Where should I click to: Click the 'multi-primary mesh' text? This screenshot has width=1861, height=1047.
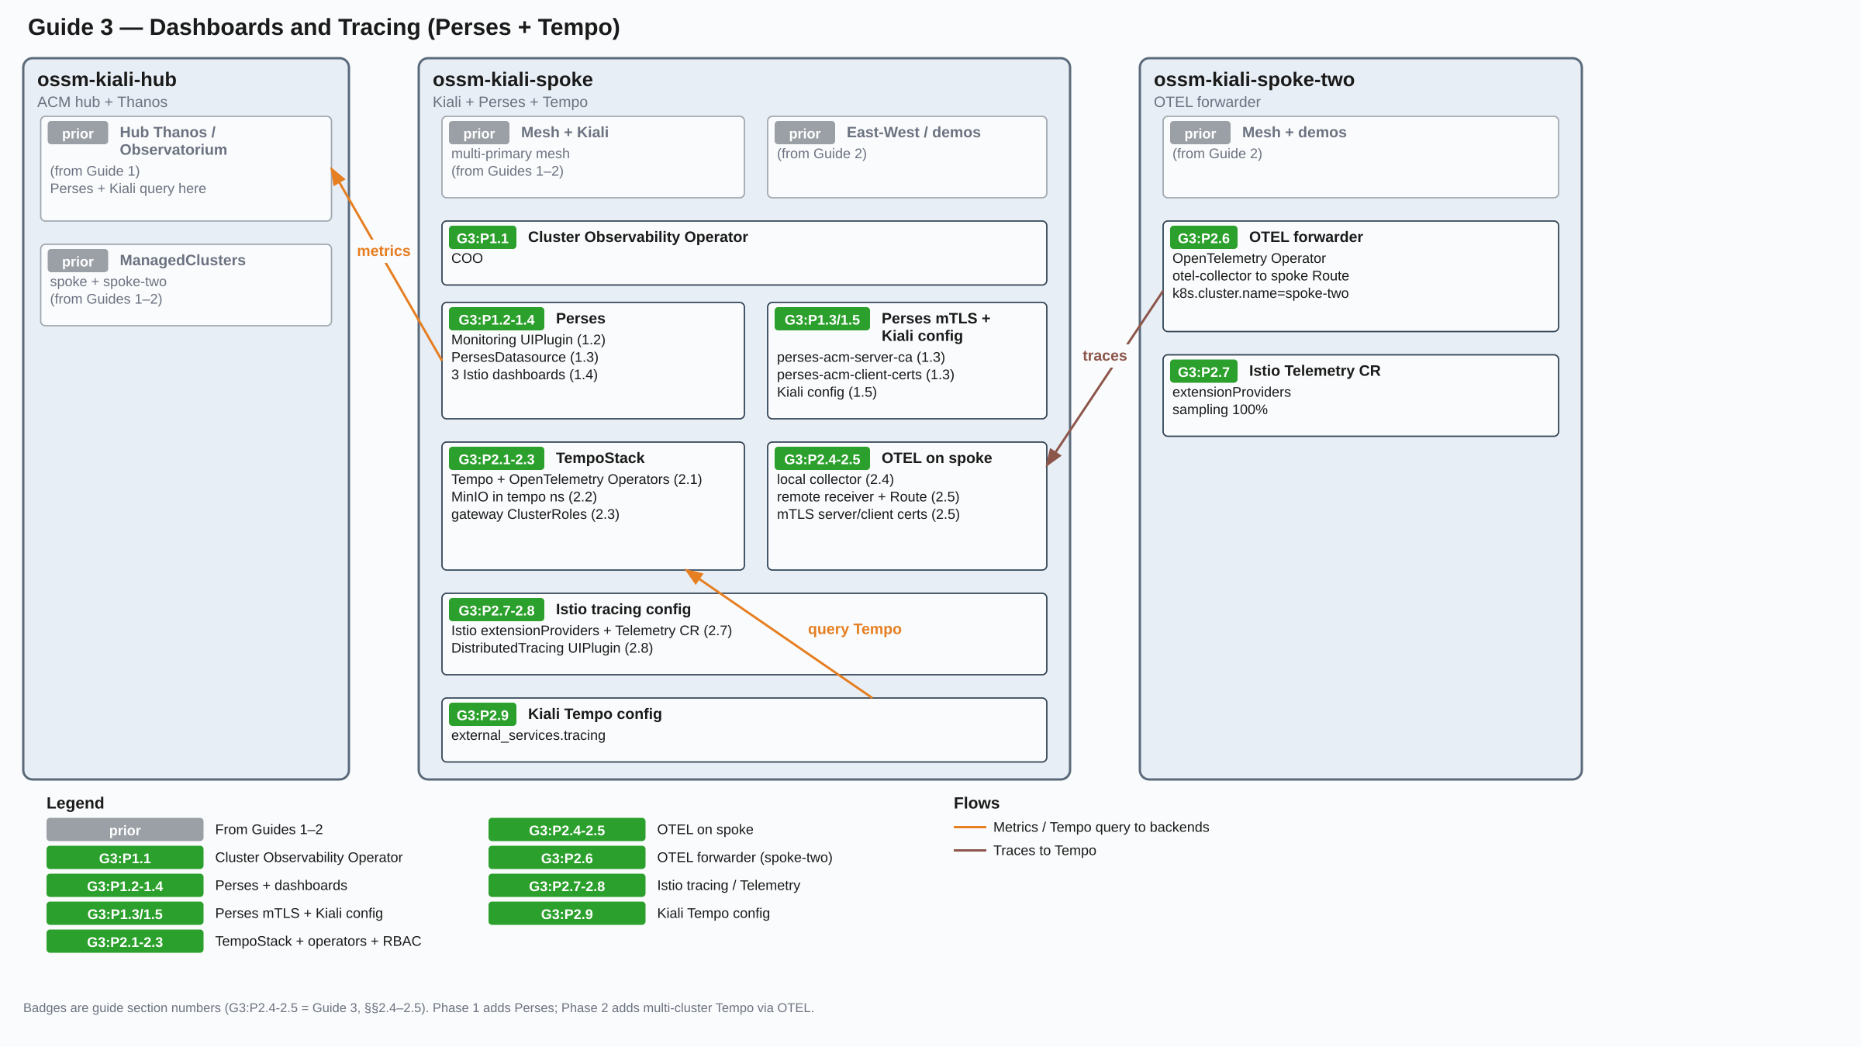coord(510,154)
